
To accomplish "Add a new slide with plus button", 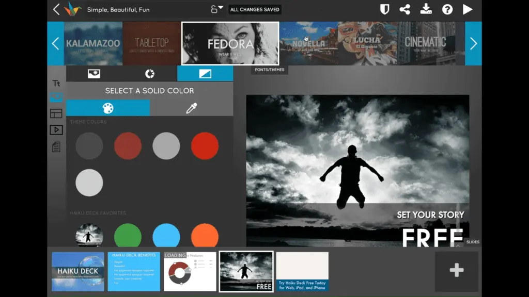I will point(457,270).
